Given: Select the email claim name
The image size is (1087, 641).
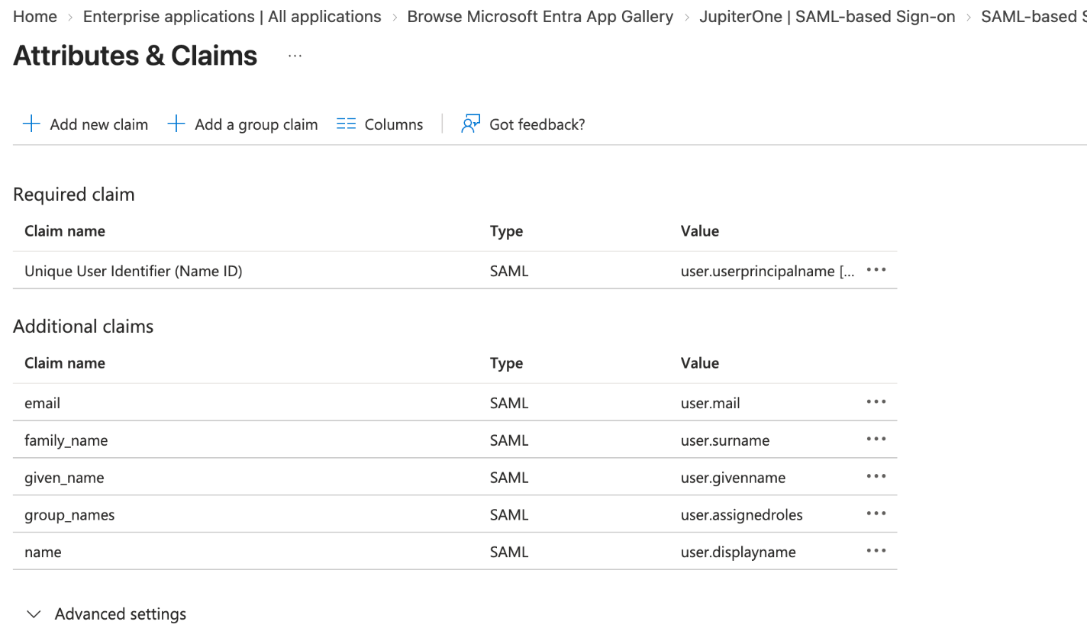Looking at the screenshot, I should tap(43, 403).
